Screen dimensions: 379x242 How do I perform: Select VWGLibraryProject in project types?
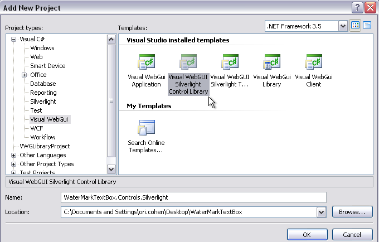[x=45, y=146]
